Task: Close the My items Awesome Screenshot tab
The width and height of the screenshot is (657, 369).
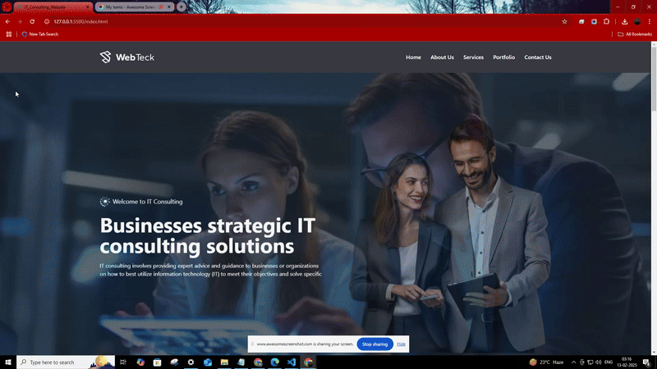Action: (x=169, y=7)
